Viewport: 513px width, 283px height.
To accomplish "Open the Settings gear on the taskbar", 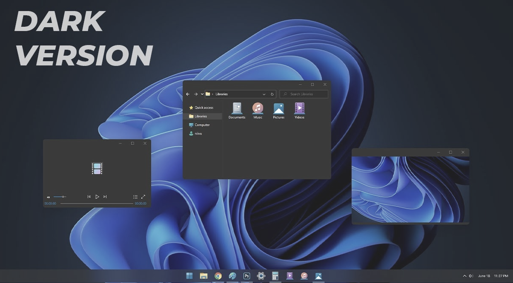I will click(x=261, y=276).
